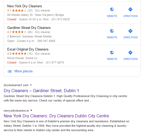
Task: Click the newyorkcleaners.ie site URL
Action: point(16,111)
